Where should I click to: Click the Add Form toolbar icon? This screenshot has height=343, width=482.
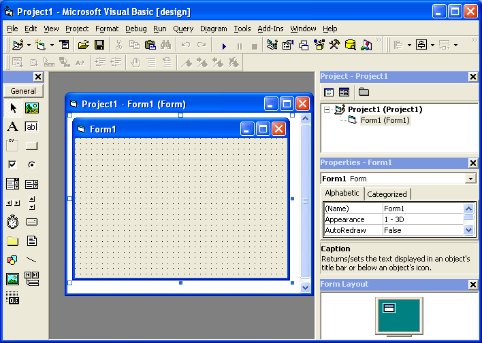coord(40,45)
